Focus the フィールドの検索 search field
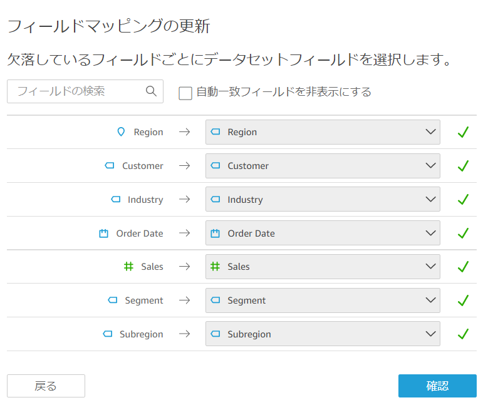This screenshot has width=493, height=410. pos(78,91)
